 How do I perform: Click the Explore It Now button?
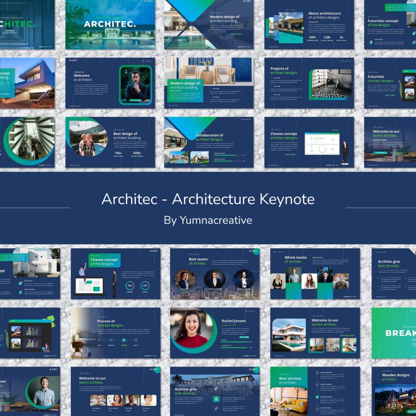(x=236, y=34)
